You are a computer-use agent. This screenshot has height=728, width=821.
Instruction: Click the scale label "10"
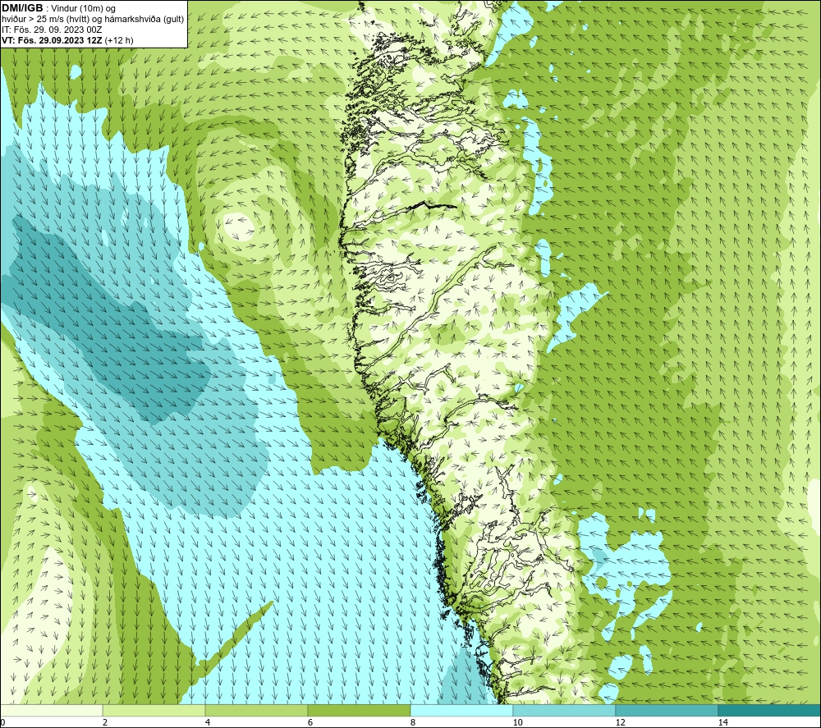(x=517, y=723)
